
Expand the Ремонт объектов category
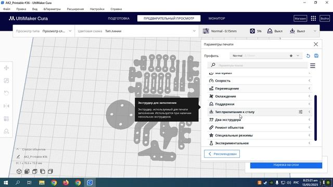click(259, 128)
